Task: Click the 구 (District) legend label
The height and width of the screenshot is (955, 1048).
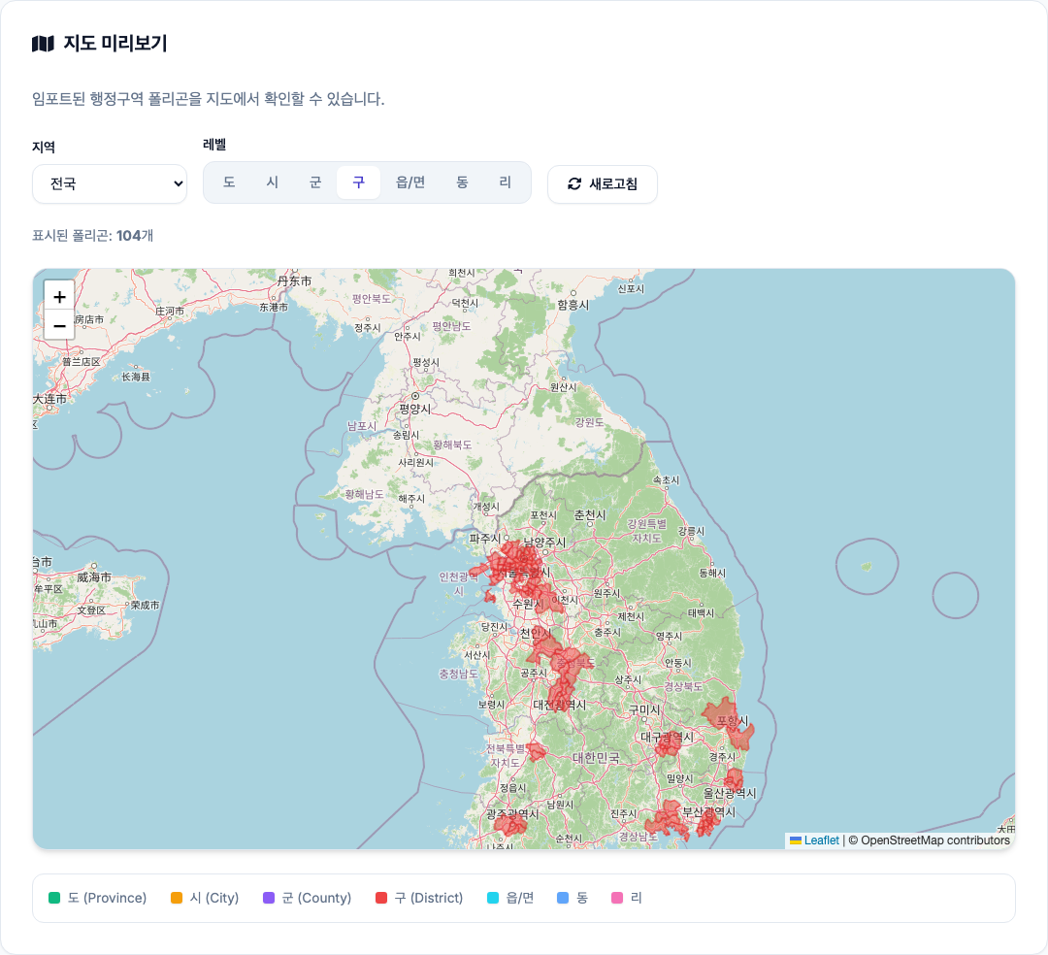Action: pos(429,898)
